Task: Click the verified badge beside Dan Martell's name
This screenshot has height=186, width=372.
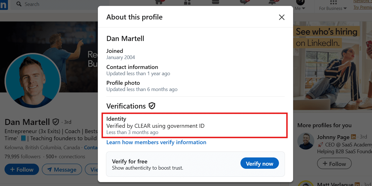Action: [x=56, y=122]
